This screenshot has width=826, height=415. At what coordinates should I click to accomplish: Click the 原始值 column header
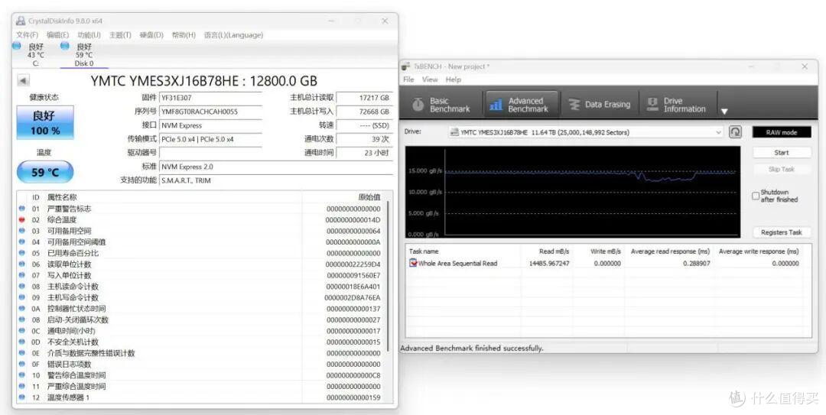pos(369,197)
